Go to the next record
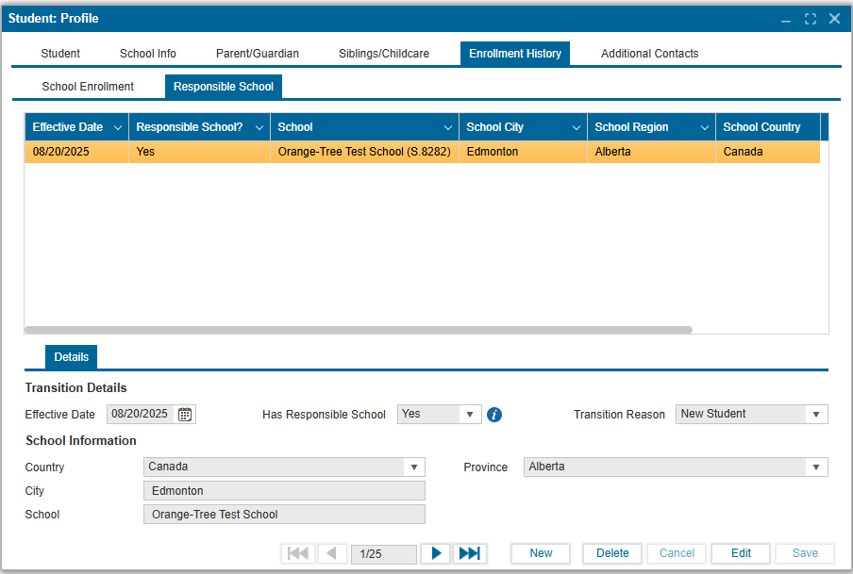 pyautogui.click(x=435, y=553)
